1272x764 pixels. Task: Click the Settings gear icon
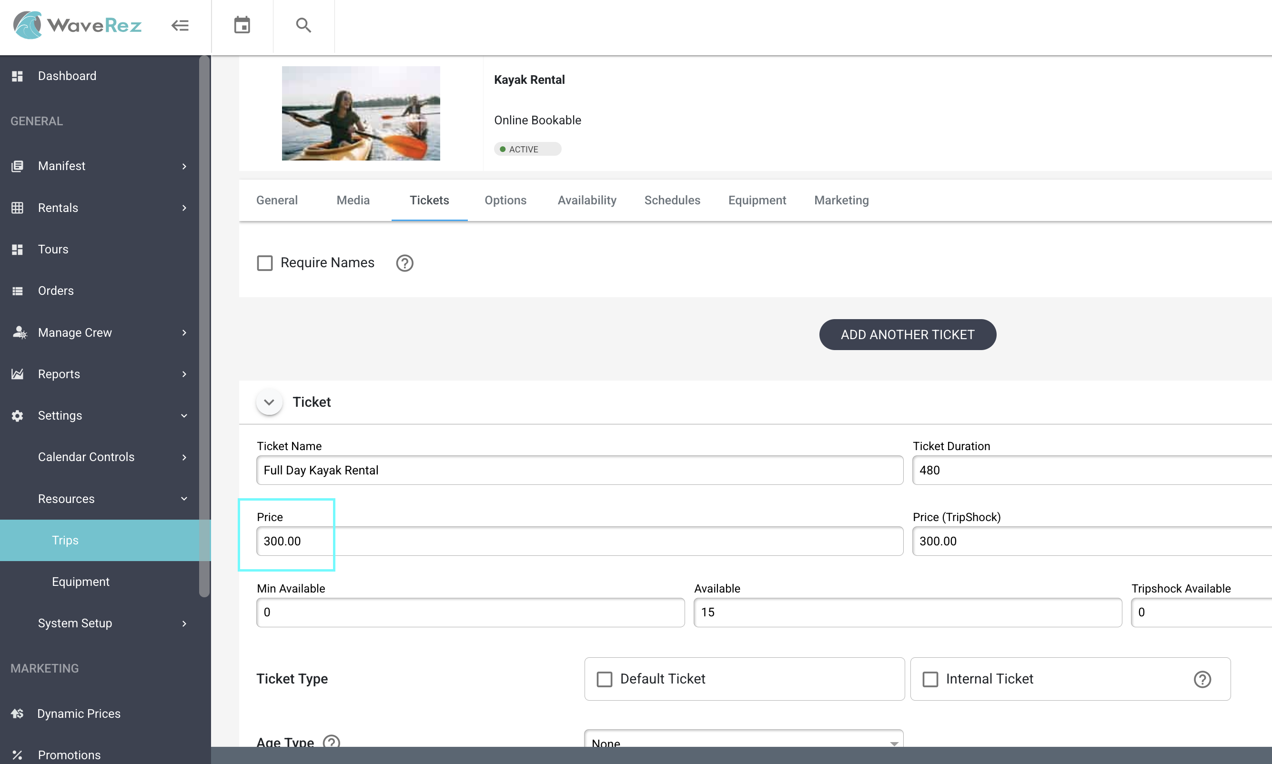[x=18, y=415]
